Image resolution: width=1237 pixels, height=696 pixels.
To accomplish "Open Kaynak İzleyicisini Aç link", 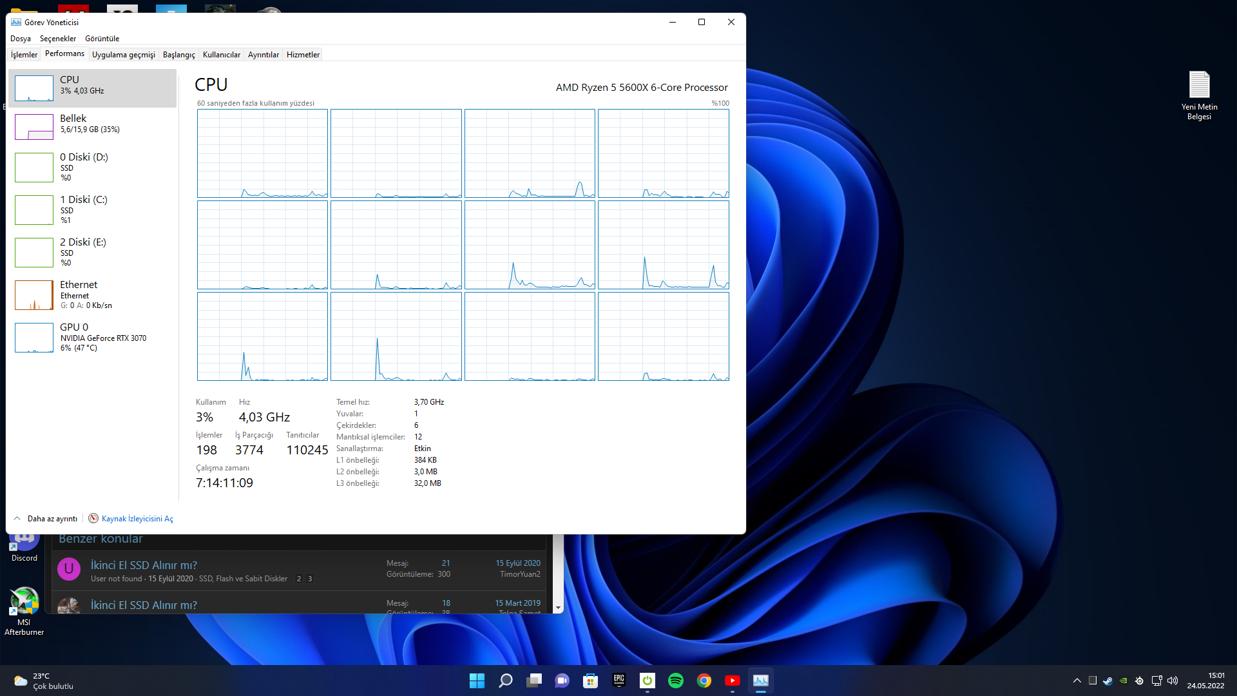I will tap(137, 519).
